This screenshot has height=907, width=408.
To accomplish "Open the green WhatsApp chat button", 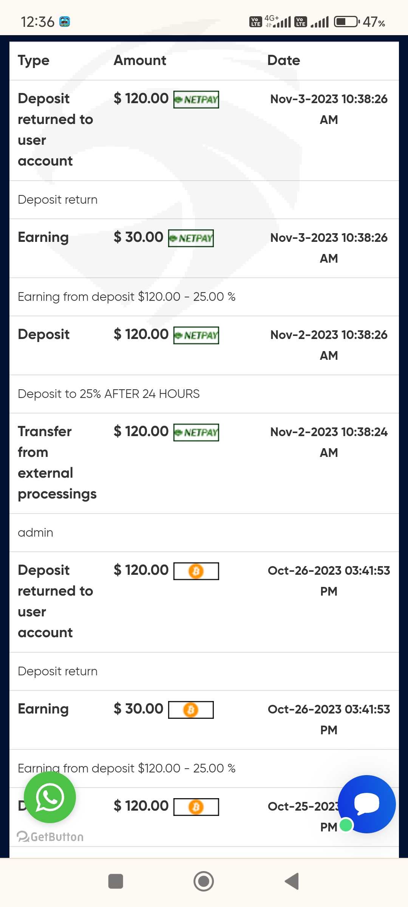I will tap(50, 797).
